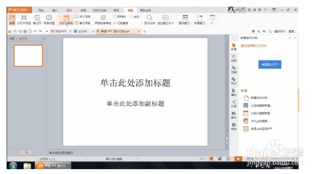Click the redo arrow
Image resolution: width=322 pixels, height=174 pixels.
click(40, 31)
